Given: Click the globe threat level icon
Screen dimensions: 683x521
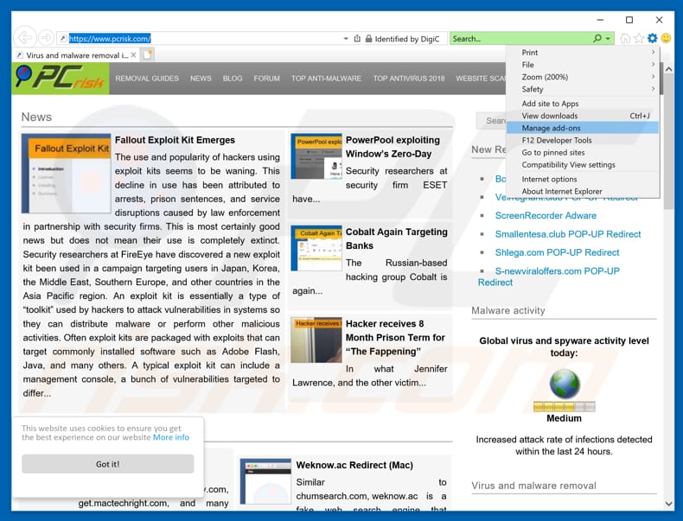Looking at the screenshot, I should click(564, 384).
